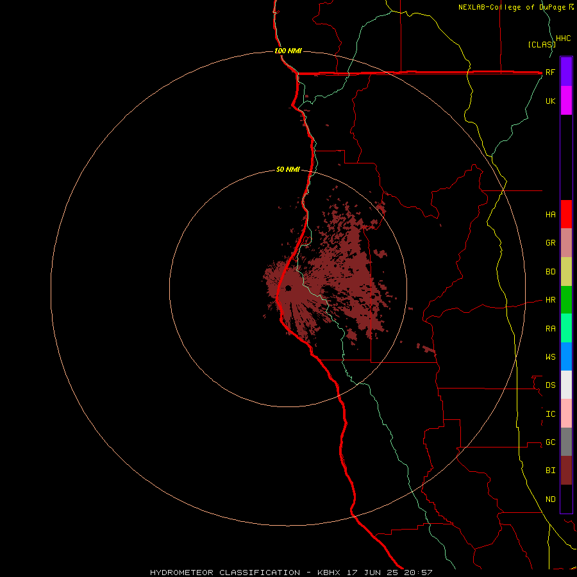Select the red HA legend swatch
The width and height of the screenshot is (577, 577).
(566, 214)
